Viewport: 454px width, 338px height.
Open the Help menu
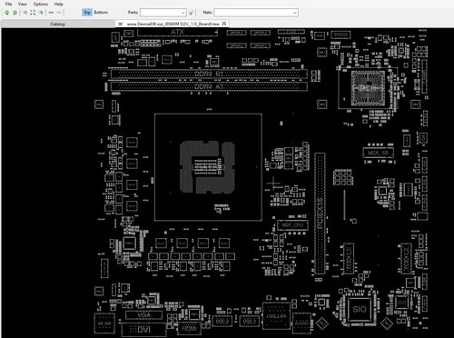58,4
